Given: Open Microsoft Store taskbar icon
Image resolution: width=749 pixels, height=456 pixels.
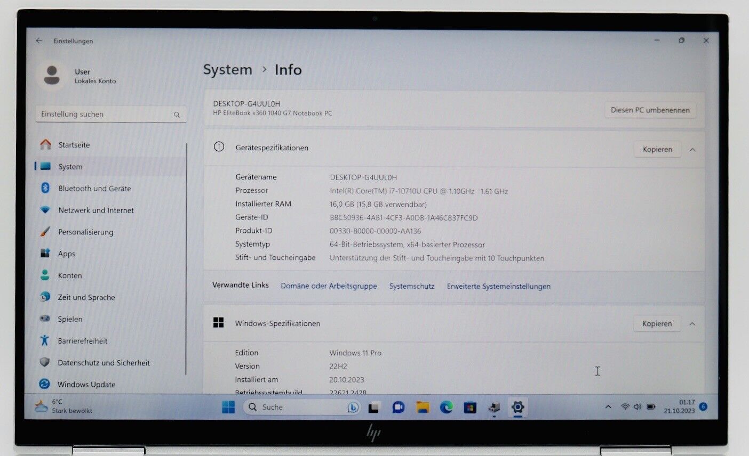Looking at the screenshot, I should (x=470, y=408).
